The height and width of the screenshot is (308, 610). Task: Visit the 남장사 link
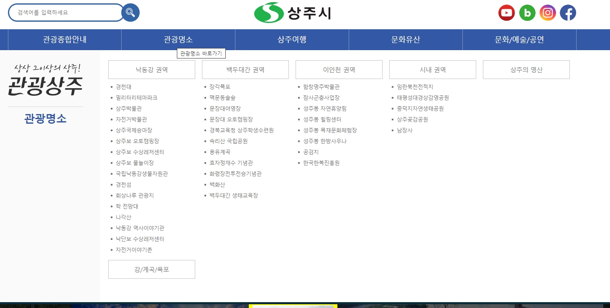point(404,130)
